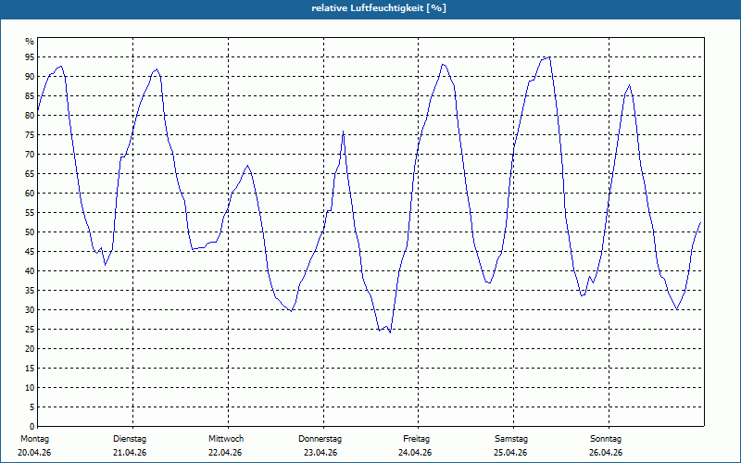Viewport: 741px width, 463px height.
Task: Click the y-axis value 75
Action: [x=30, y=135]
